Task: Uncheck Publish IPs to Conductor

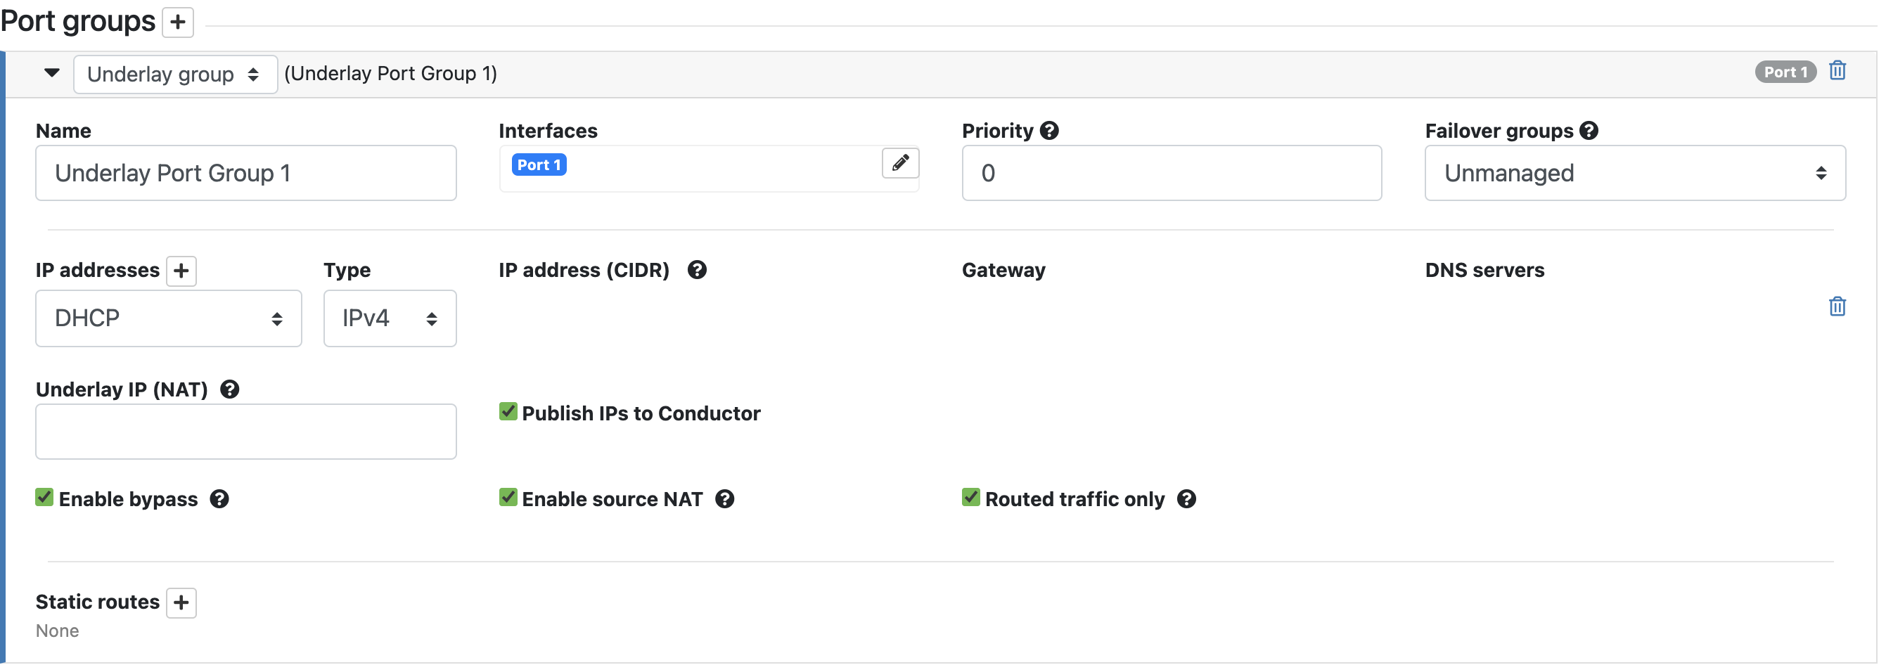Action: click(508, 412)
